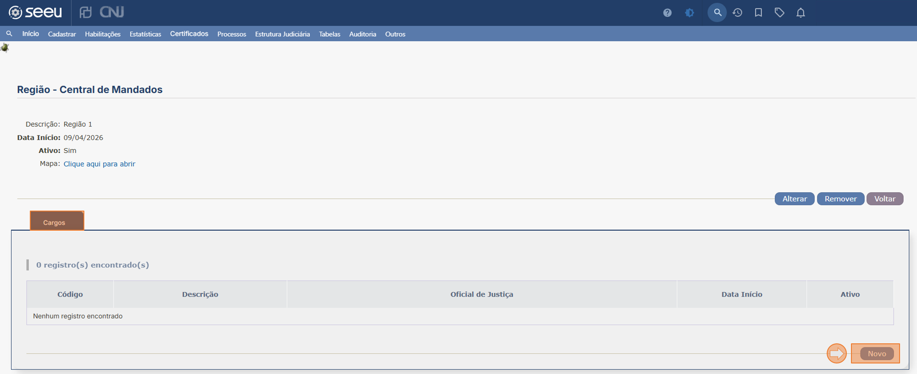Open the Tabelas menu
Image resolution: width=917 pixels, height=374 pixels.
tap(330, 34)
